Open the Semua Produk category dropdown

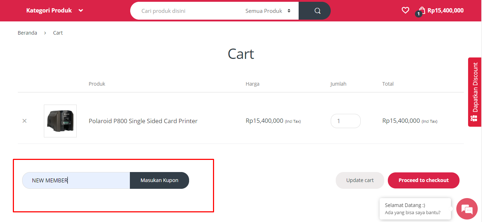268,11
